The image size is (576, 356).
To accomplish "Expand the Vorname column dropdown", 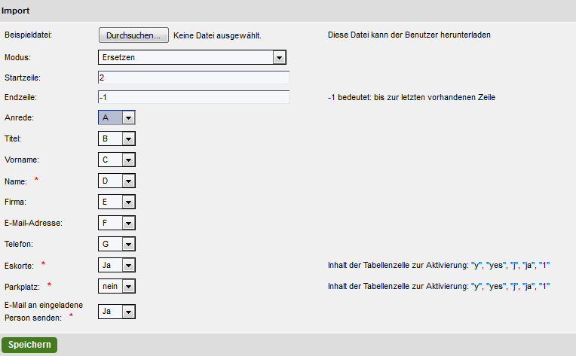I will coord(117,160).
